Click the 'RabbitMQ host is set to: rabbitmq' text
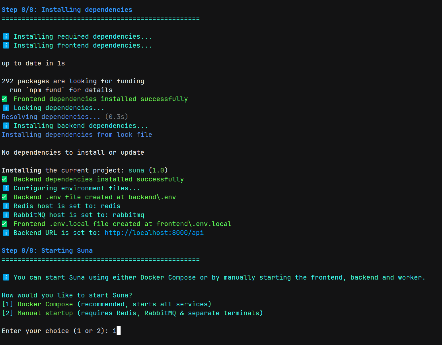 (x=79, y=215)
